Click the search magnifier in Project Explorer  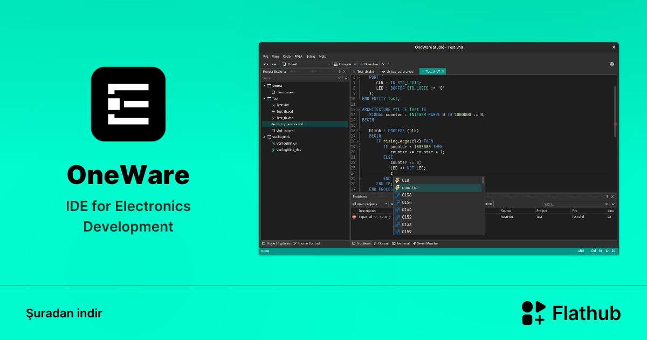(x=347, y=77)
